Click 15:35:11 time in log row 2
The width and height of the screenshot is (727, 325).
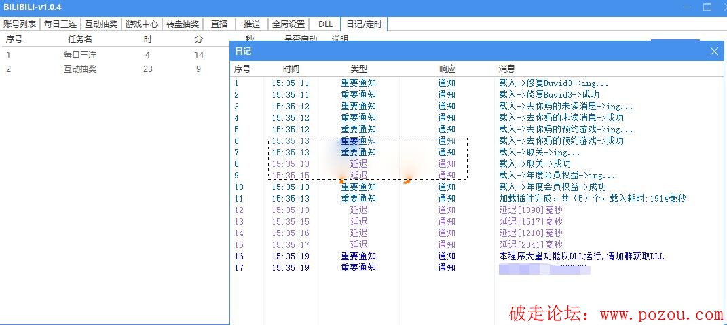coord(291,94)
